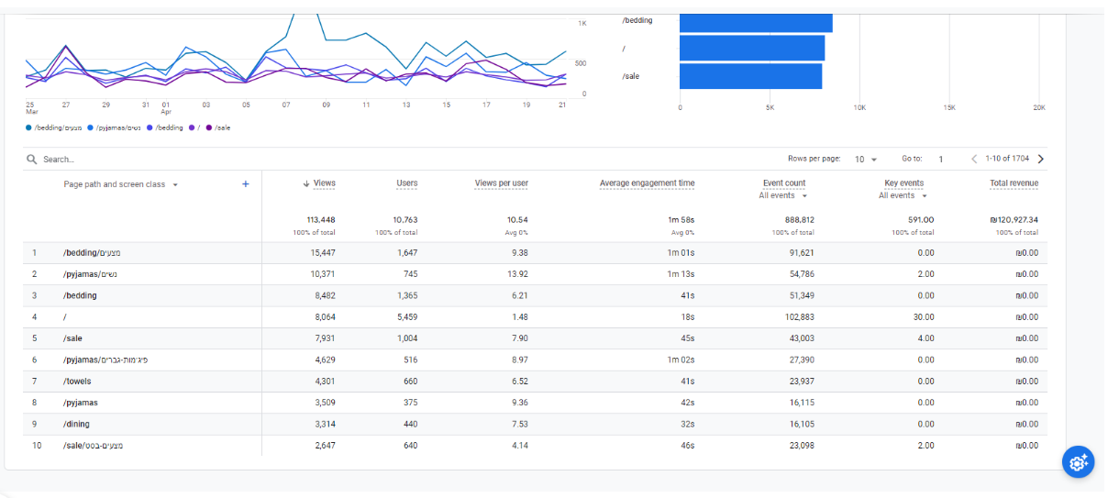The width and height of the screenshot is (1119, 498).
Task: Open the Rows per page dropdown
Action: point(866,160)
